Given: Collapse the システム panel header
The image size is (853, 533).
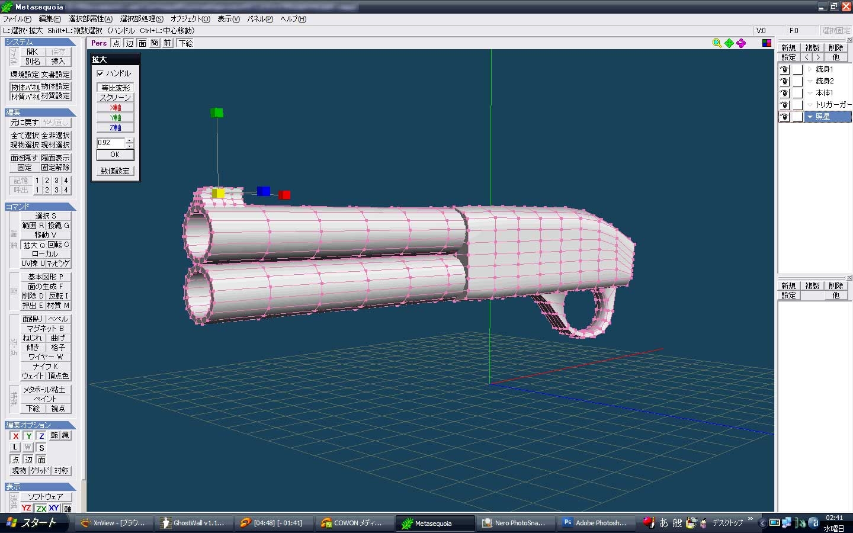Looking at the screenshot, I should tap(40, 42).
